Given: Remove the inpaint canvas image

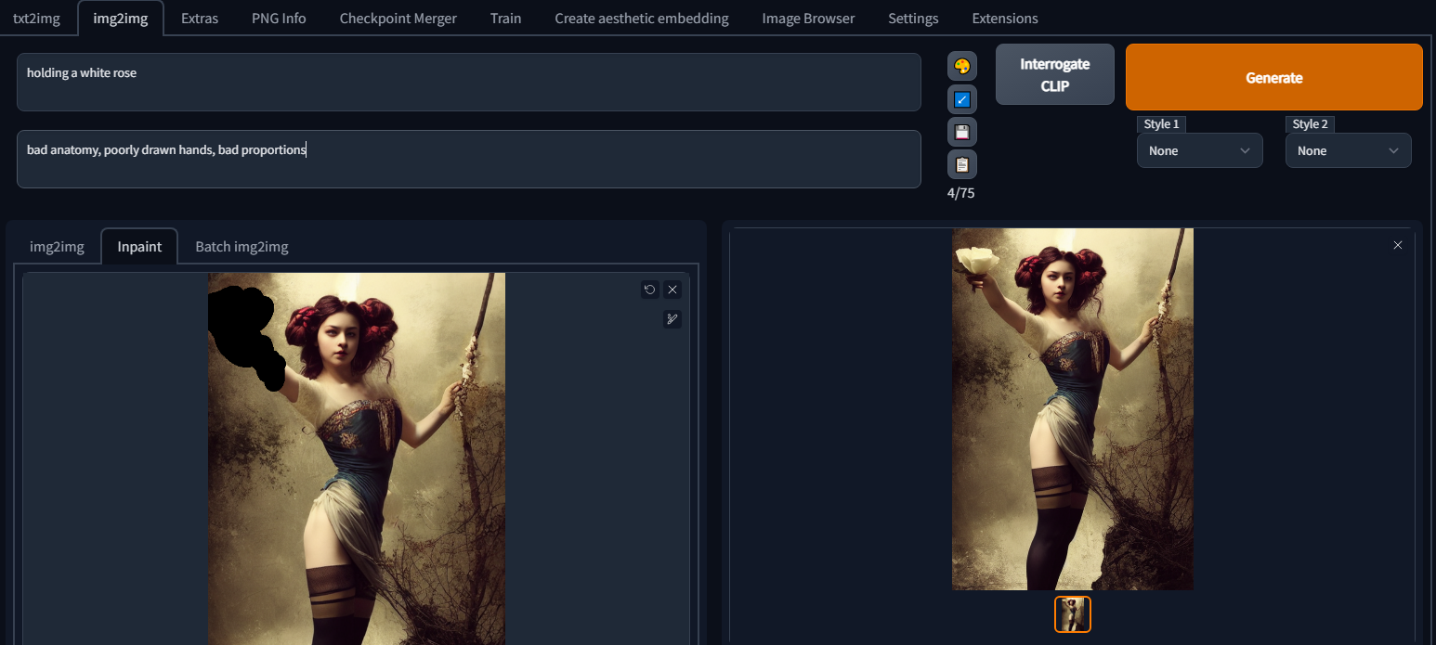Looking at the screenshot, I should [672, 290].
